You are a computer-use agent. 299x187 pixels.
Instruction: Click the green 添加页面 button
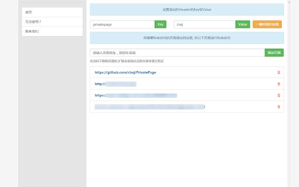point(274,53)
